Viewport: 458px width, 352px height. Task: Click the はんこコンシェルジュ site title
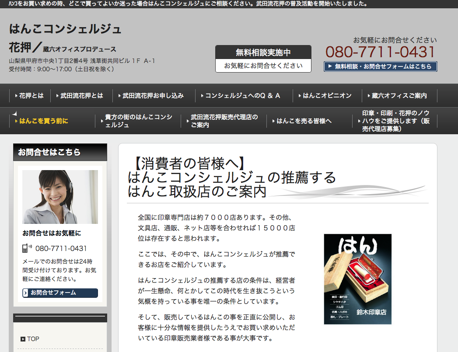[65, 29]
